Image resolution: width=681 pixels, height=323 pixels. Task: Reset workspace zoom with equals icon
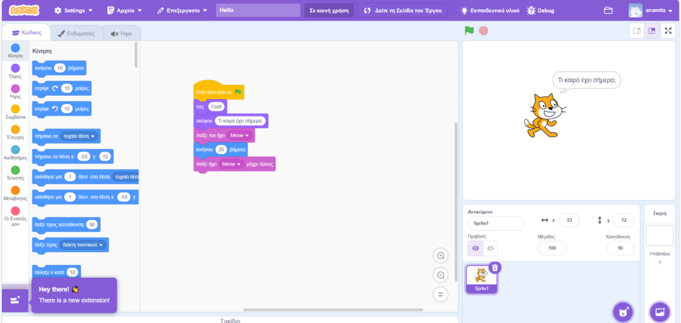click(x=440, y=294)
